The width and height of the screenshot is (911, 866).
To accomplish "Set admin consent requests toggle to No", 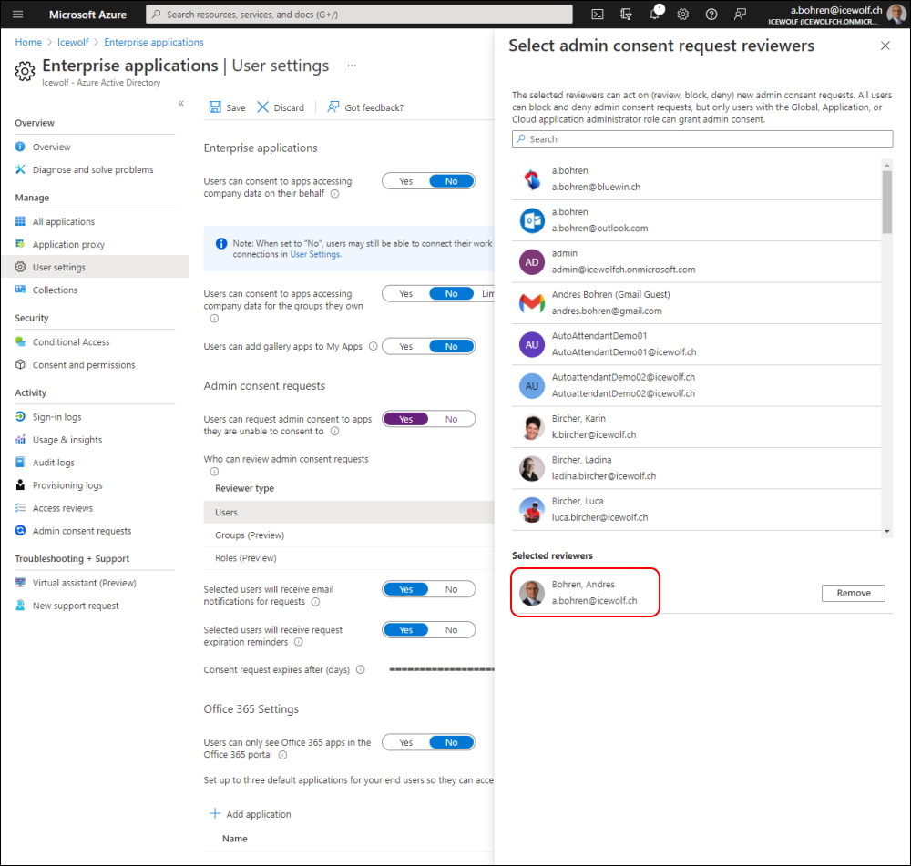I will tap(452, 419).
